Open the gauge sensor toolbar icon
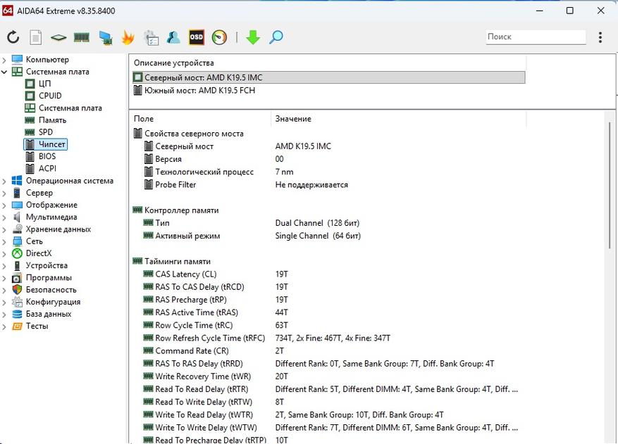 220,37
